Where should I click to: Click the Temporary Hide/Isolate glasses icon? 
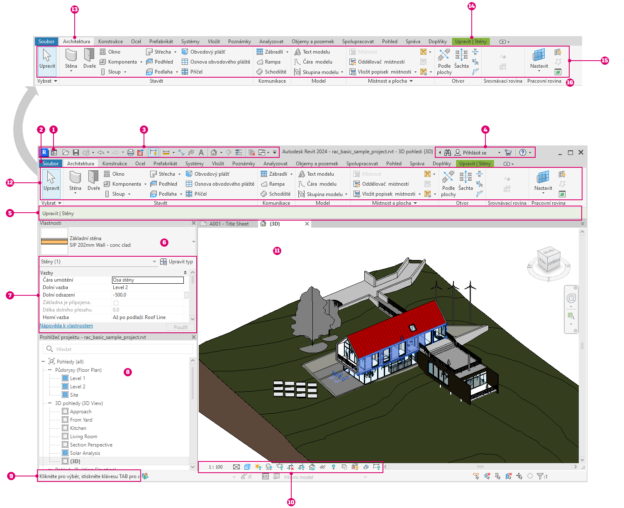322,467
